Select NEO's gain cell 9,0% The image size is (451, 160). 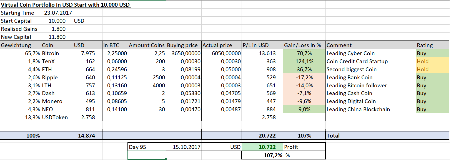pos(304,109)
